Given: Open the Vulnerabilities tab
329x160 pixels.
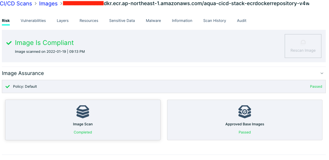Looking at the screenshot, I should pos(33,21).
